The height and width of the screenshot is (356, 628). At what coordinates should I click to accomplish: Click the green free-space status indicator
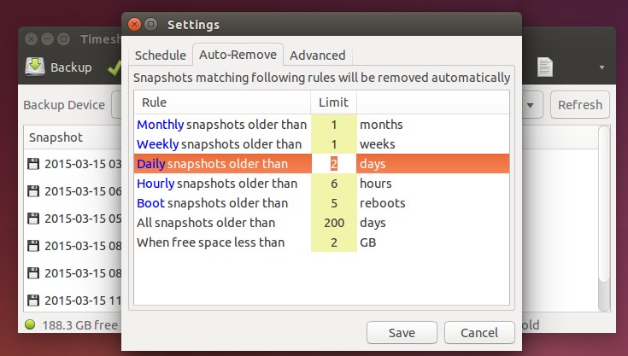click(30, 324)
